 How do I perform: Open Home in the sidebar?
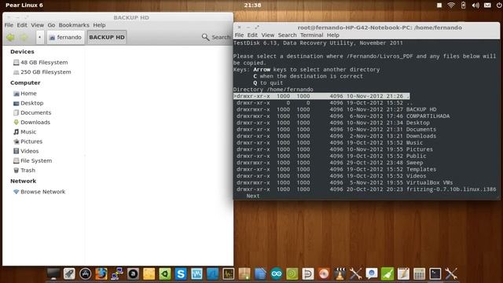click(x=25, y=94)
